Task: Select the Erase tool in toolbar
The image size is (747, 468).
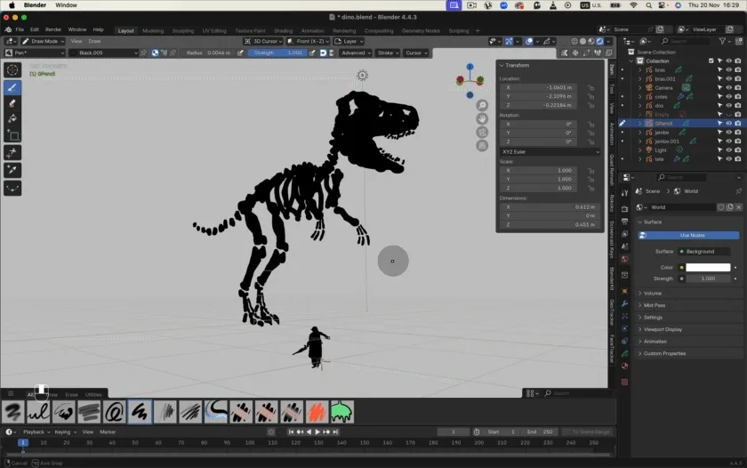Action: pos(12,103)
